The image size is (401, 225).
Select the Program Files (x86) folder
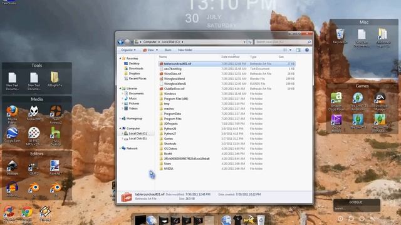(x=227, y=99)
